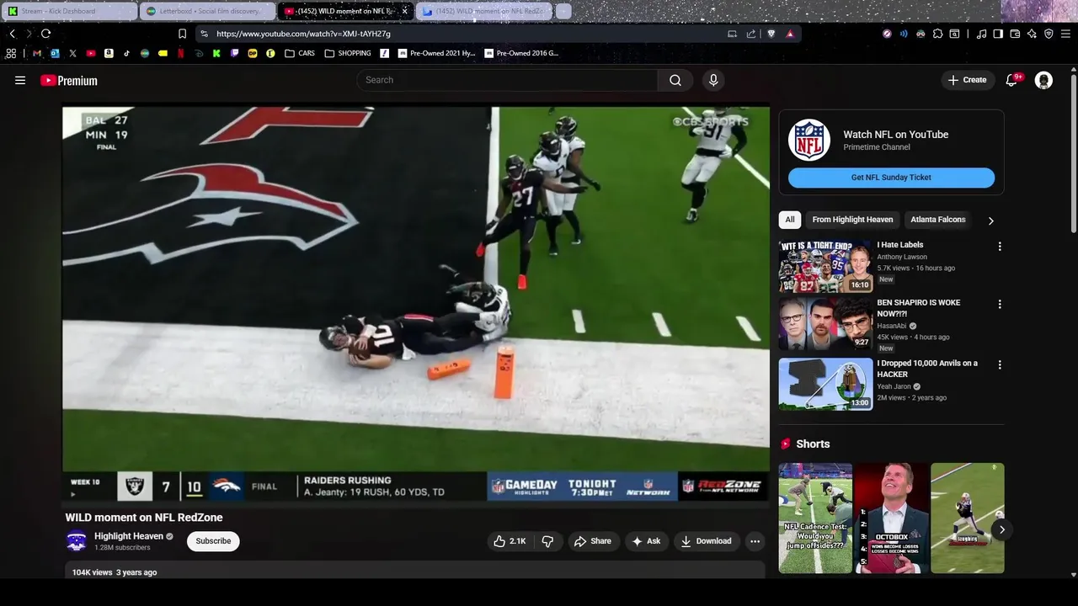Open Highlight Heaven channel avatar

77,541
